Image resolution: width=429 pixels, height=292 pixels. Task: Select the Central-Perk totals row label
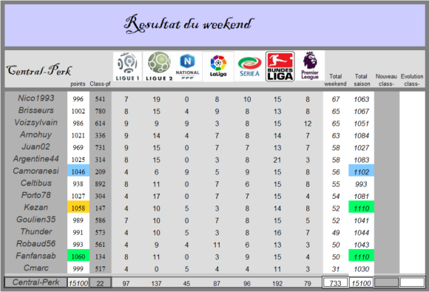pos(36,282)
